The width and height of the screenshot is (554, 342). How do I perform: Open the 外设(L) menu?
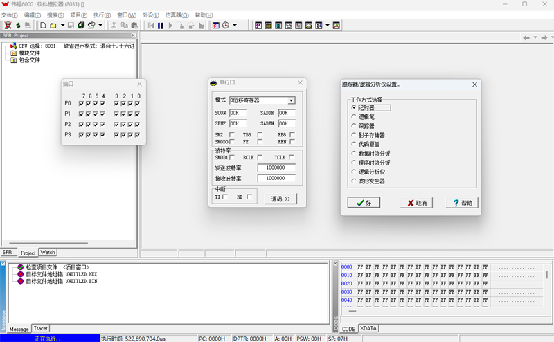[x=151, y=15]
